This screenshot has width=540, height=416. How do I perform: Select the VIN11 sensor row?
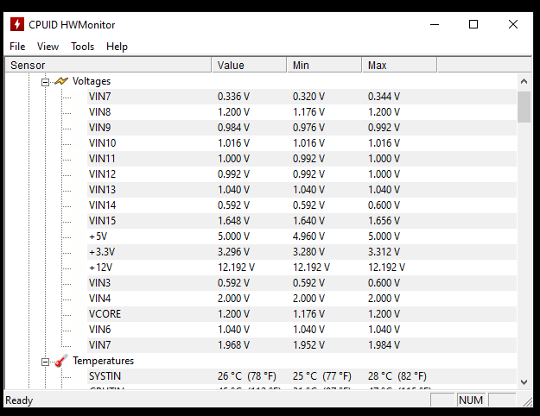pyautogui.click(x=302, y=159)
